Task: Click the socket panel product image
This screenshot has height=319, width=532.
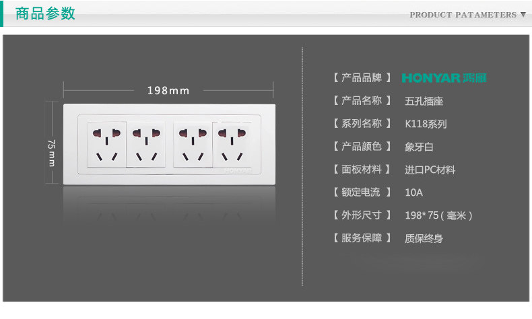Action: [x=169, y=145]
